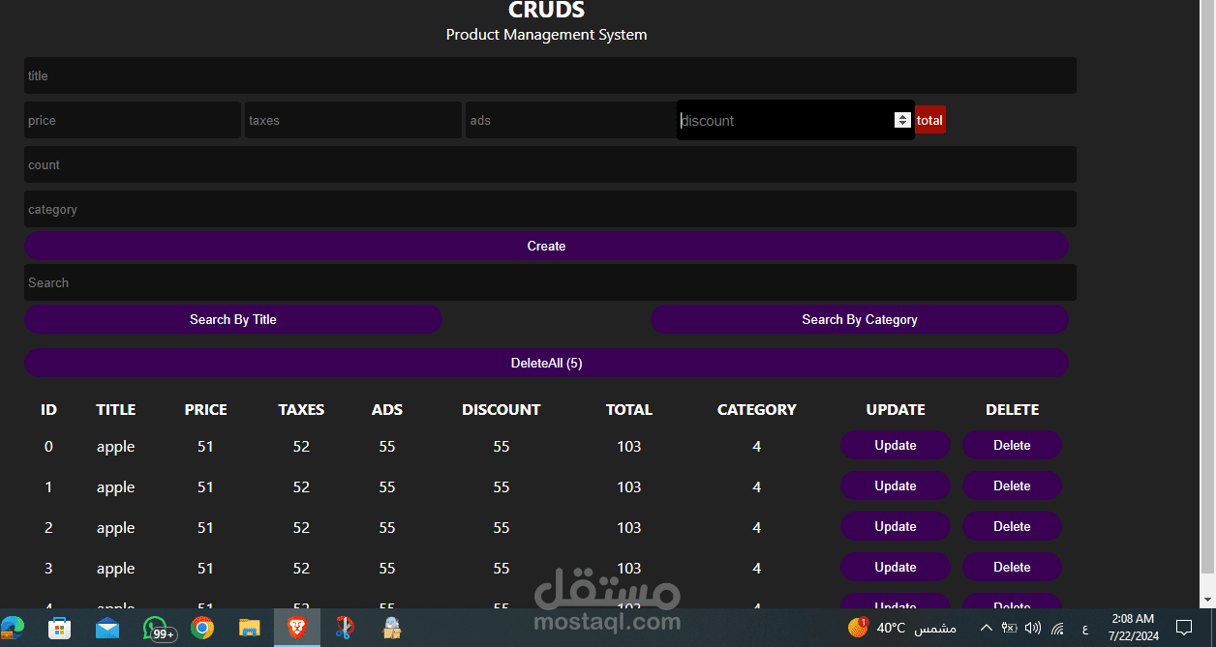Viewport: 1216px width, 647px height.
Task: Click the DISCOUNT column header
Action: point(502,410)
